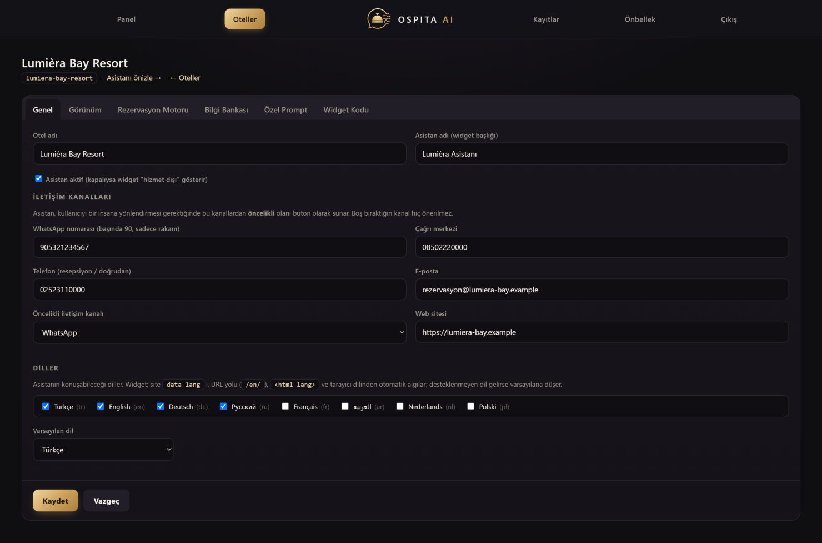Viewport: 822px width, 543px height.
Task: Switch to the Genel tab
Action: click(x=43, y=110)
